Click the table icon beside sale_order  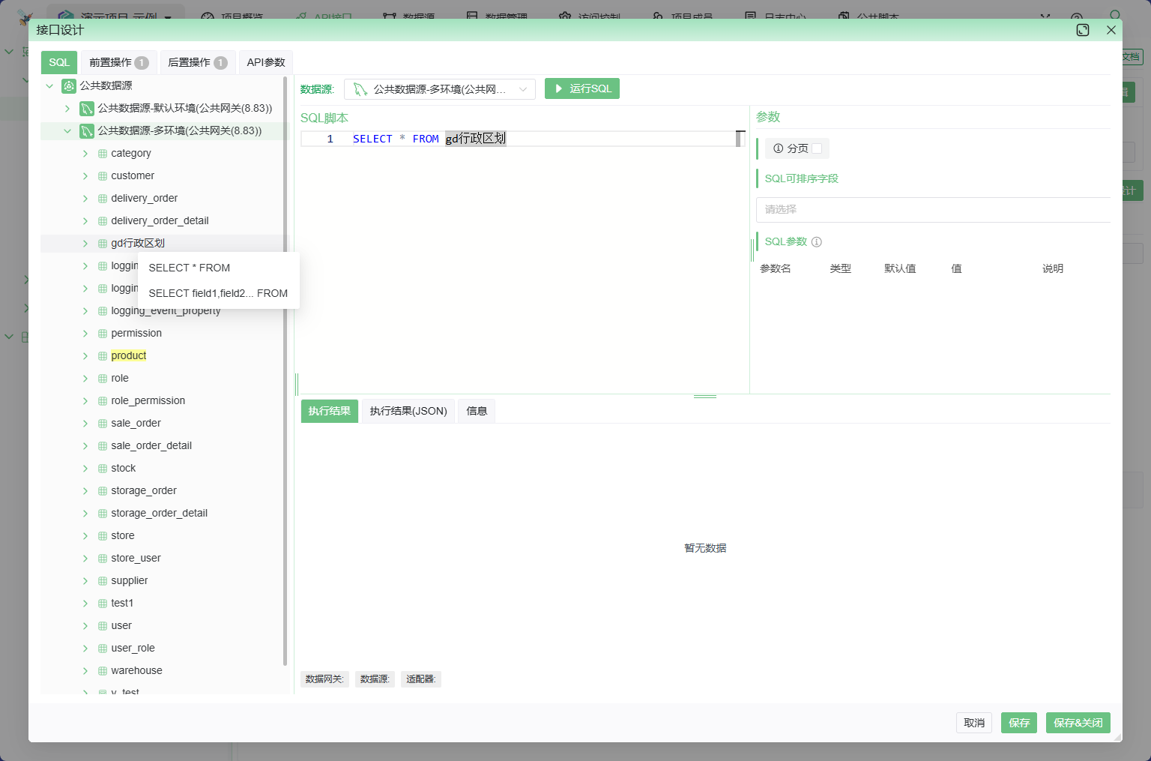103,424
